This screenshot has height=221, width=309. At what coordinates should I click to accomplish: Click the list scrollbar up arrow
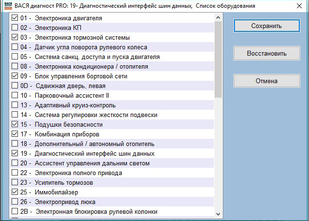(x=218, y=17)
